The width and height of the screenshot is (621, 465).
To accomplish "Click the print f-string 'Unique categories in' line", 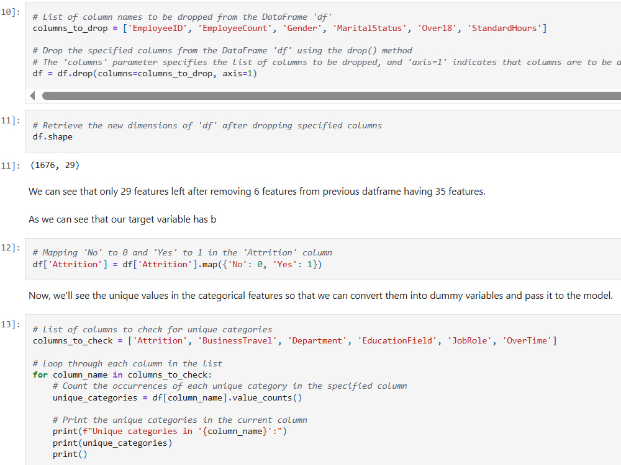I will [170, 432].
